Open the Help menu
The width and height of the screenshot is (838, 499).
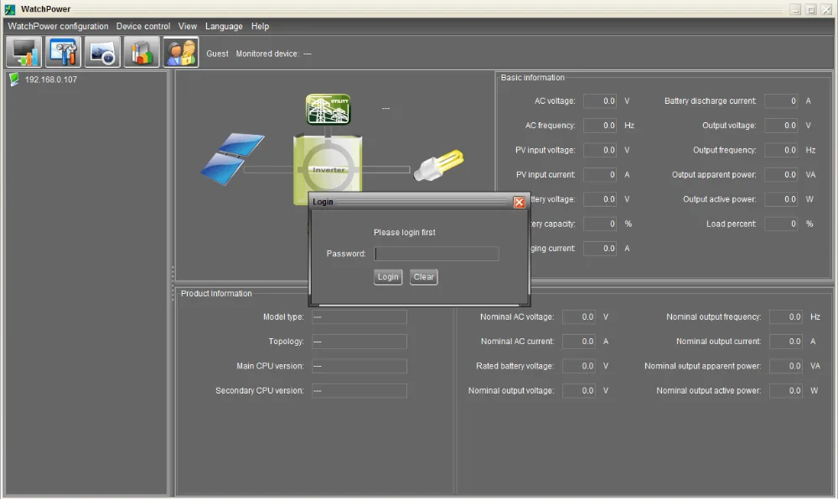pos(260,26)
